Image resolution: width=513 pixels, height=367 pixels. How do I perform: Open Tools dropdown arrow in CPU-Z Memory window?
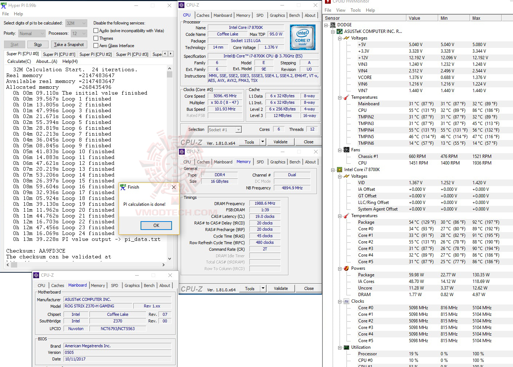263,288
